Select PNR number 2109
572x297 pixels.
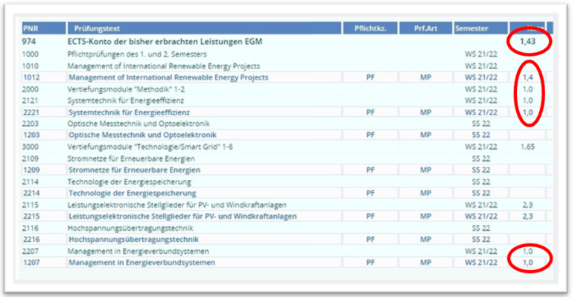click(31, 159)
